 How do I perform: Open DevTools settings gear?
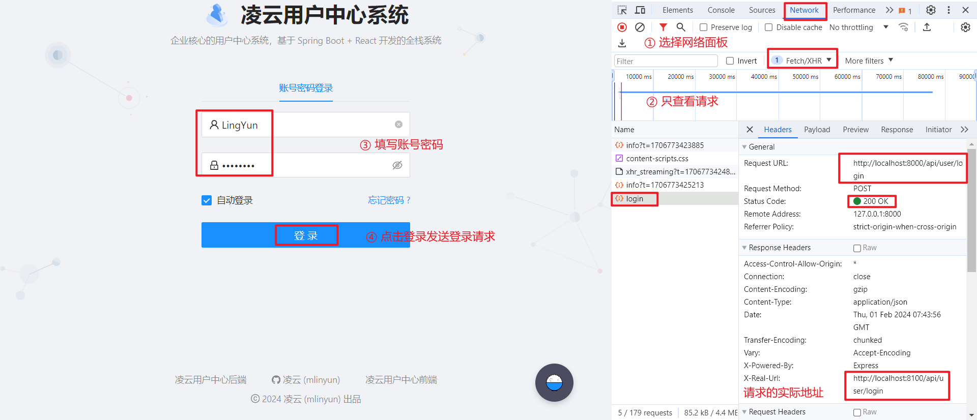tap(931, 10)
